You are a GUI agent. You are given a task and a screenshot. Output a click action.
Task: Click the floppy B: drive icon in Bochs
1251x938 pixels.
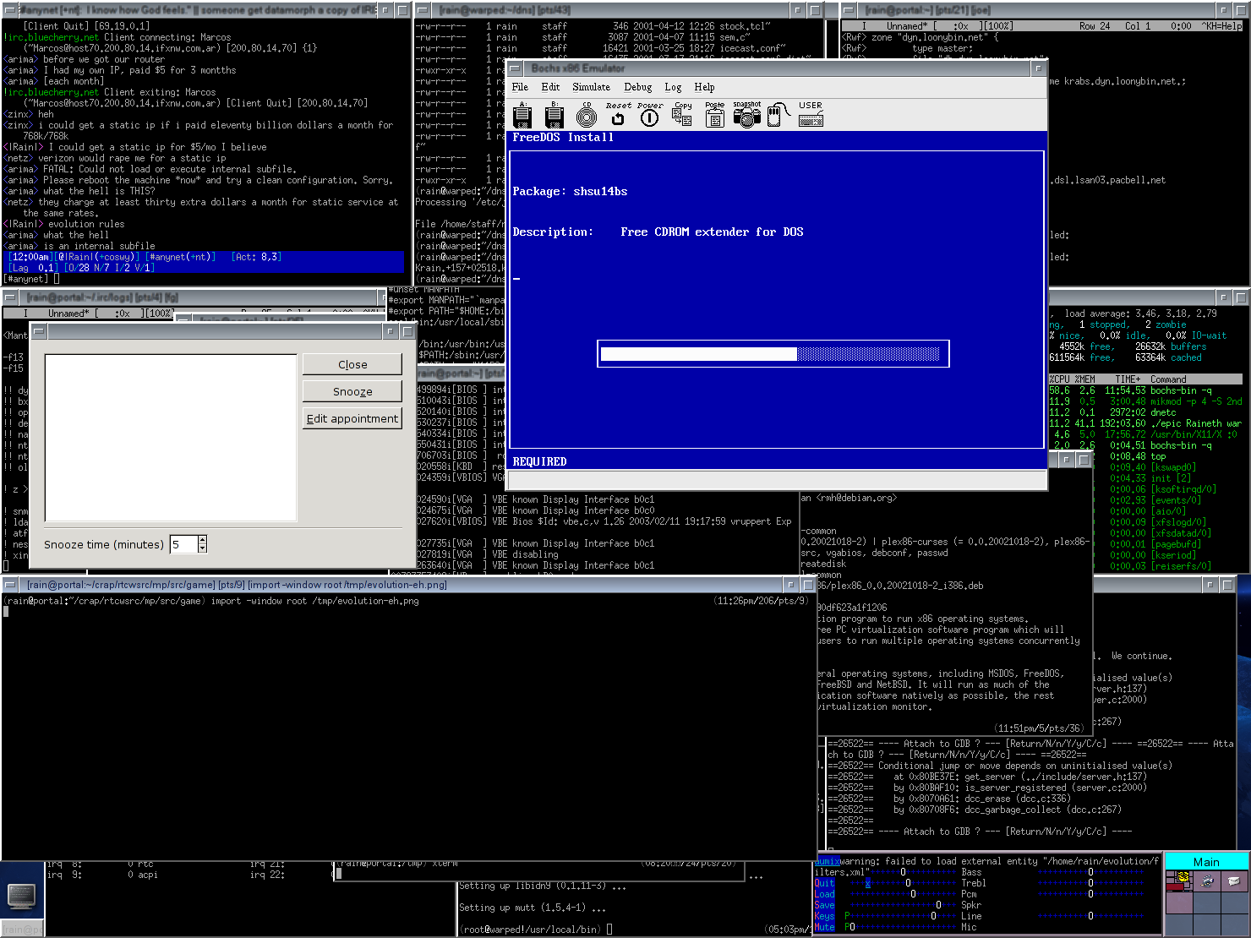tap(554, 116)
